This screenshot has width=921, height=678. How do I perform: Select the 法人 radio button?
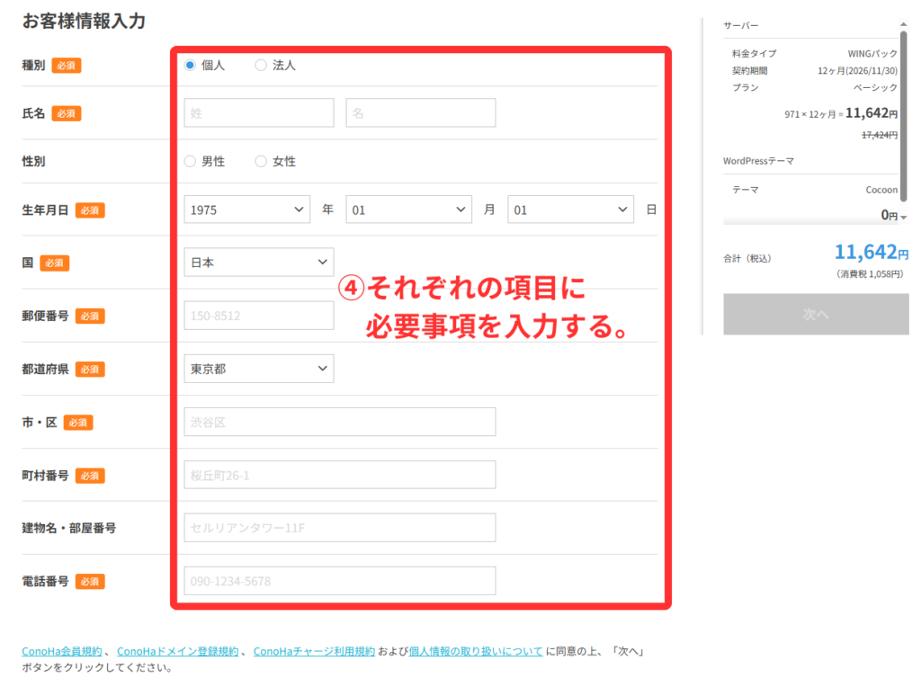[x=261, y=66]
